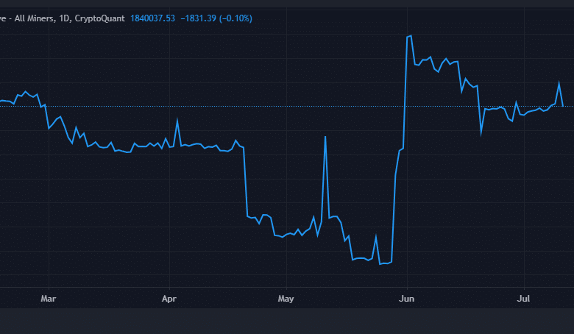This screenshot has height=334, width=574.
Task: Click the July spike near chart end
Action: coord(559,82)
